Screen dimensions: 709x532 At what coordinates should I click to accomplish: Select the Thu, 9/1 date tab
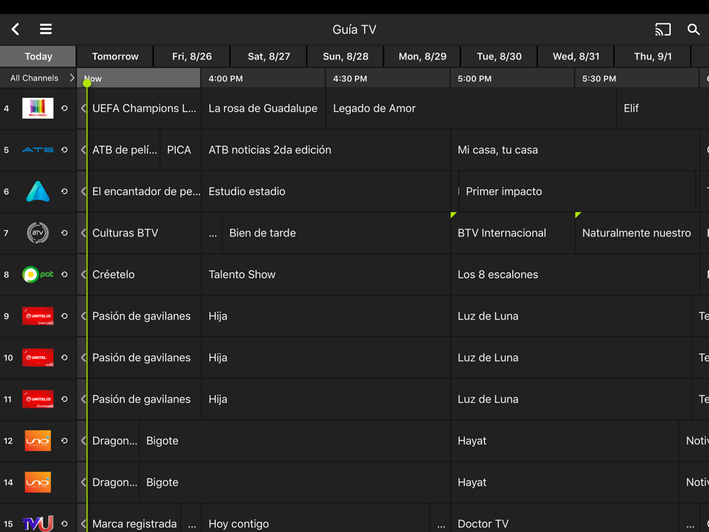pos(652,56)
